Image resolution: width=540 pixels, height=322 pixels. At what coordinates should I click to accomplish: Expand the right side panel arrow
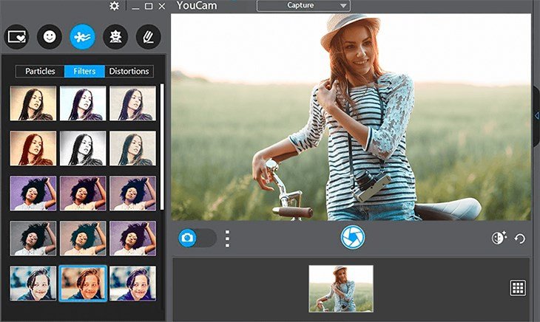click(x=536, y=116)
